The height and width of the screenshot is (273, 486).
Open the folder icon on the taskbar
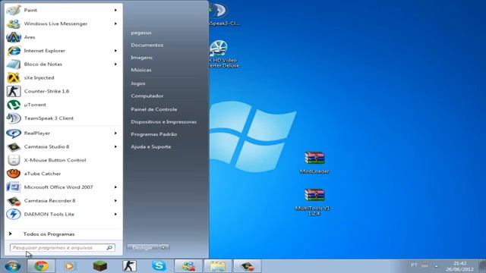218,266
